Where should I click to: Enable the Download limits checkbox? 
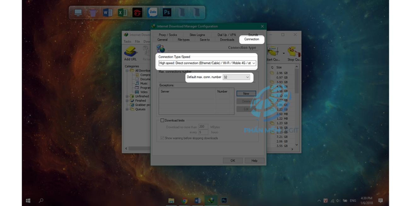tap(162, 120)
